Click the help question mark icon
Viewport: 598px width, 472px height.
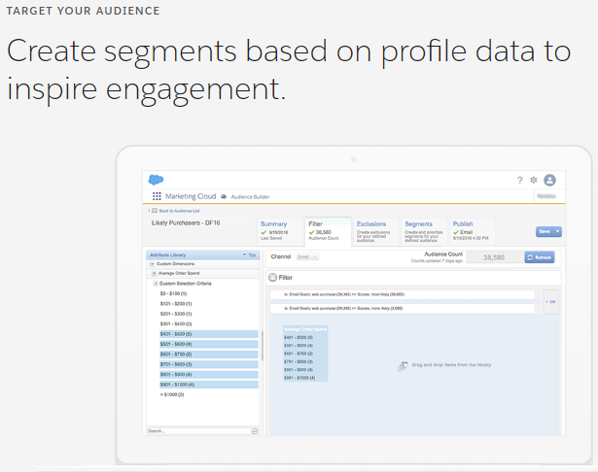[x=519, y=180]
